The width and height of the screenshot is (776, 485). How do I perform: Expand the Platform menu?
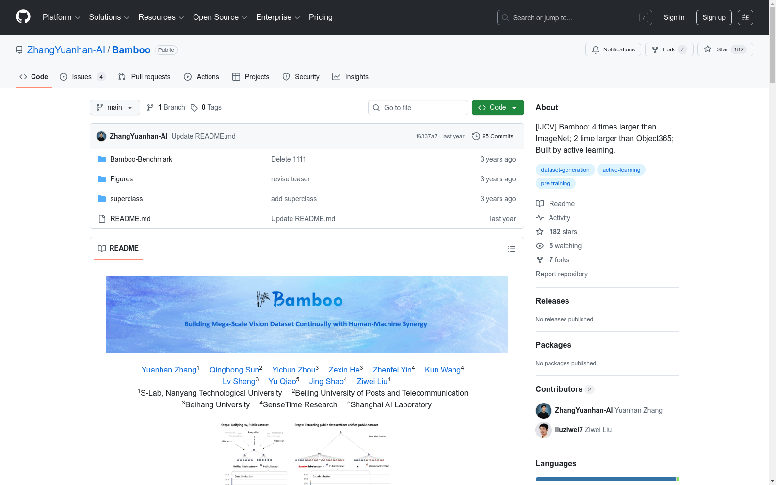pos(62,17)
